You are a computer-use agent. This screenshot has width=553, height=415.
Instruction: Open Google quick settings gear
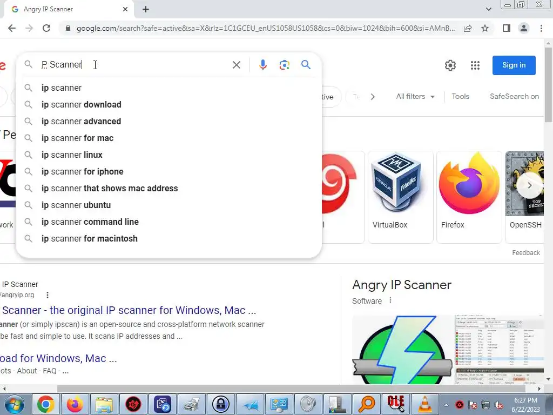(x=450, y=65)
